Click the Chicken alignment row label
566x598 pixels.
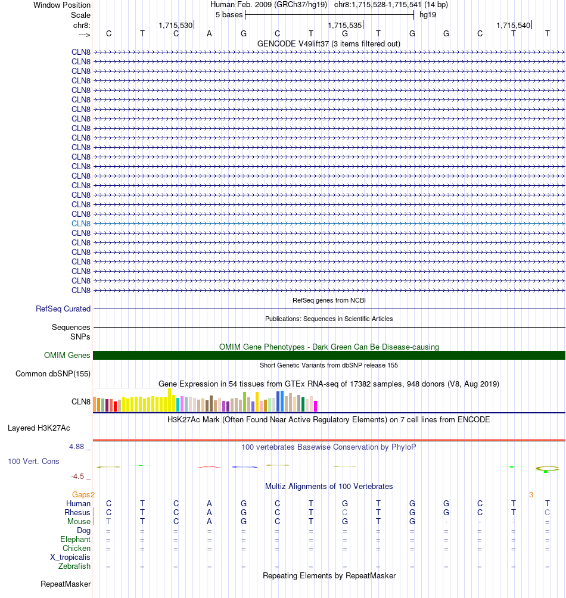click(76, 548)
